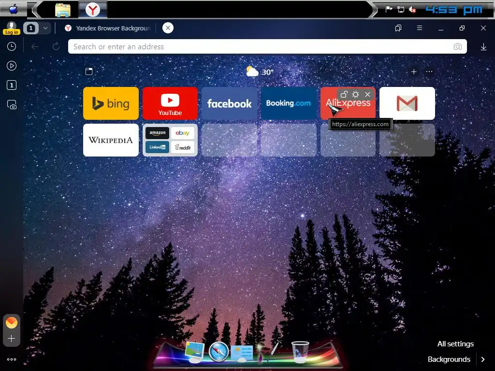The width and height of the screenshot is (495, 371).
Task: Open tableau three-dot options menu
Action: pyautogui.click(x=429, y=71)
